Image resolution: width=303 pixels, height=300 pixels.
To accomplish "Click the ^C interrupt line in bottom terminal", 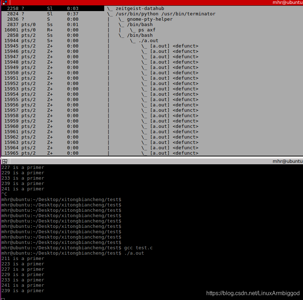I will [4, 194].
